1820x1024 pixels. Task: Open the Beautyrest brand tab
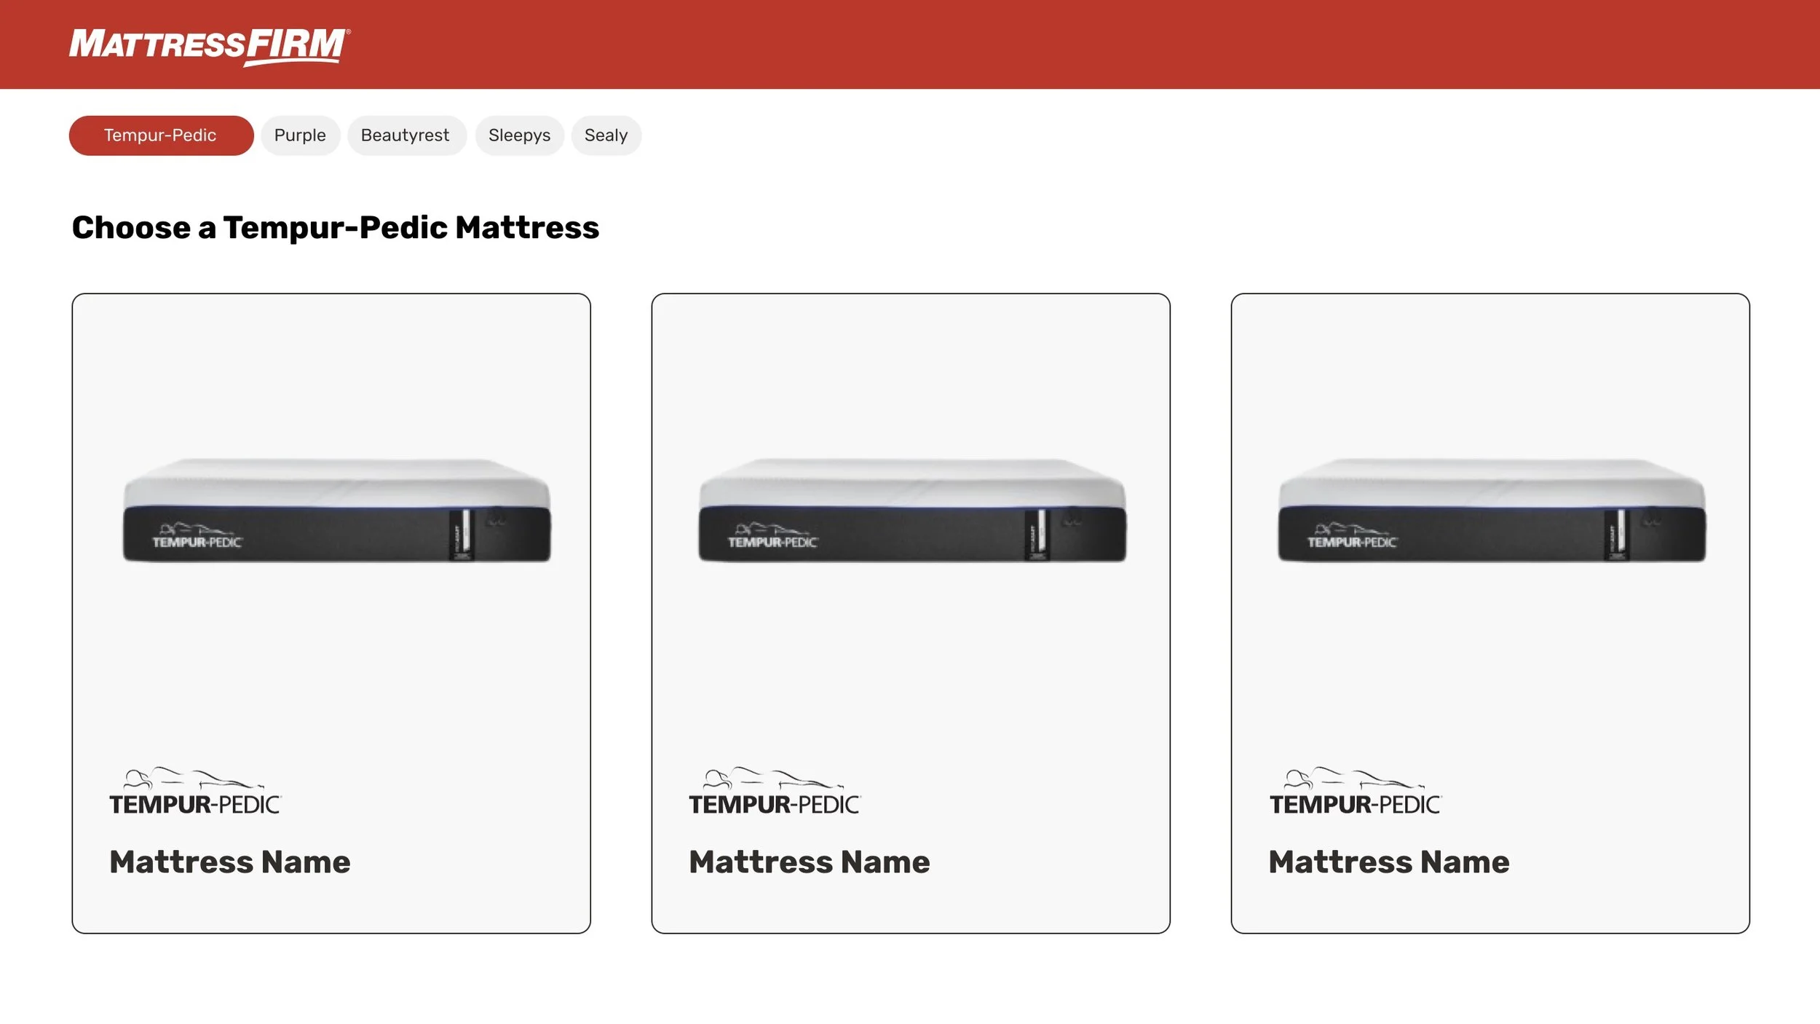405,135
